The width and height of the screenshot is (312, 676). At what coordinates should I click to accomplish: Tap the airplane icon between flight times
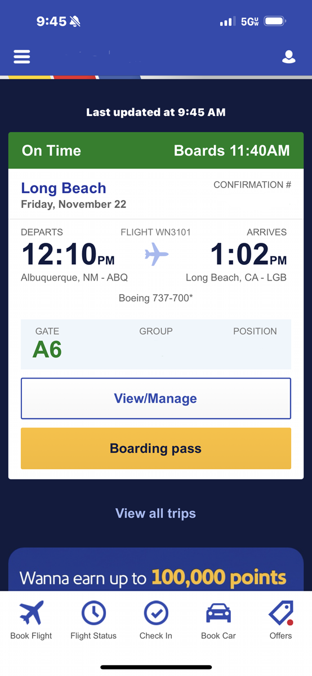(x=157, y=254)
